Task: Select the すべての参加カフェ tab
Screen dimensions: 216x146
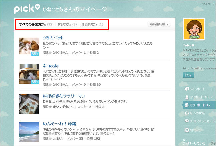Action: click(36, 24)
